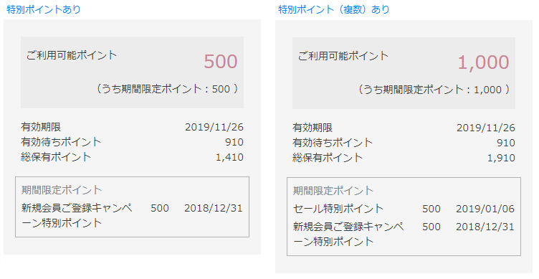Click the 1,000 available points value
Image resolution: width=539 pixels, height=279 pixels.
pos(483,62)
